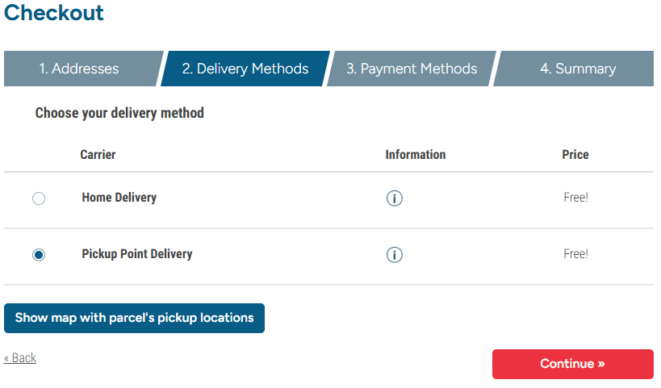Click the Carrier column header
This screenshot has width=661, height=388.
(x=98, y=155)
